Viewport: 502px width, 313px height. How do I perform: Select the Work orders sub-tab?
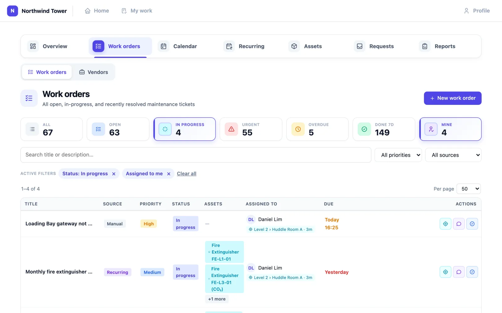click(47, 72)
